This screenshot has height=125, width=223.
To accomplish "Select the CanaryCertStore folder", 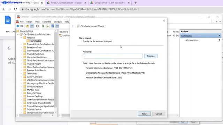I will [x=34, y=77].
